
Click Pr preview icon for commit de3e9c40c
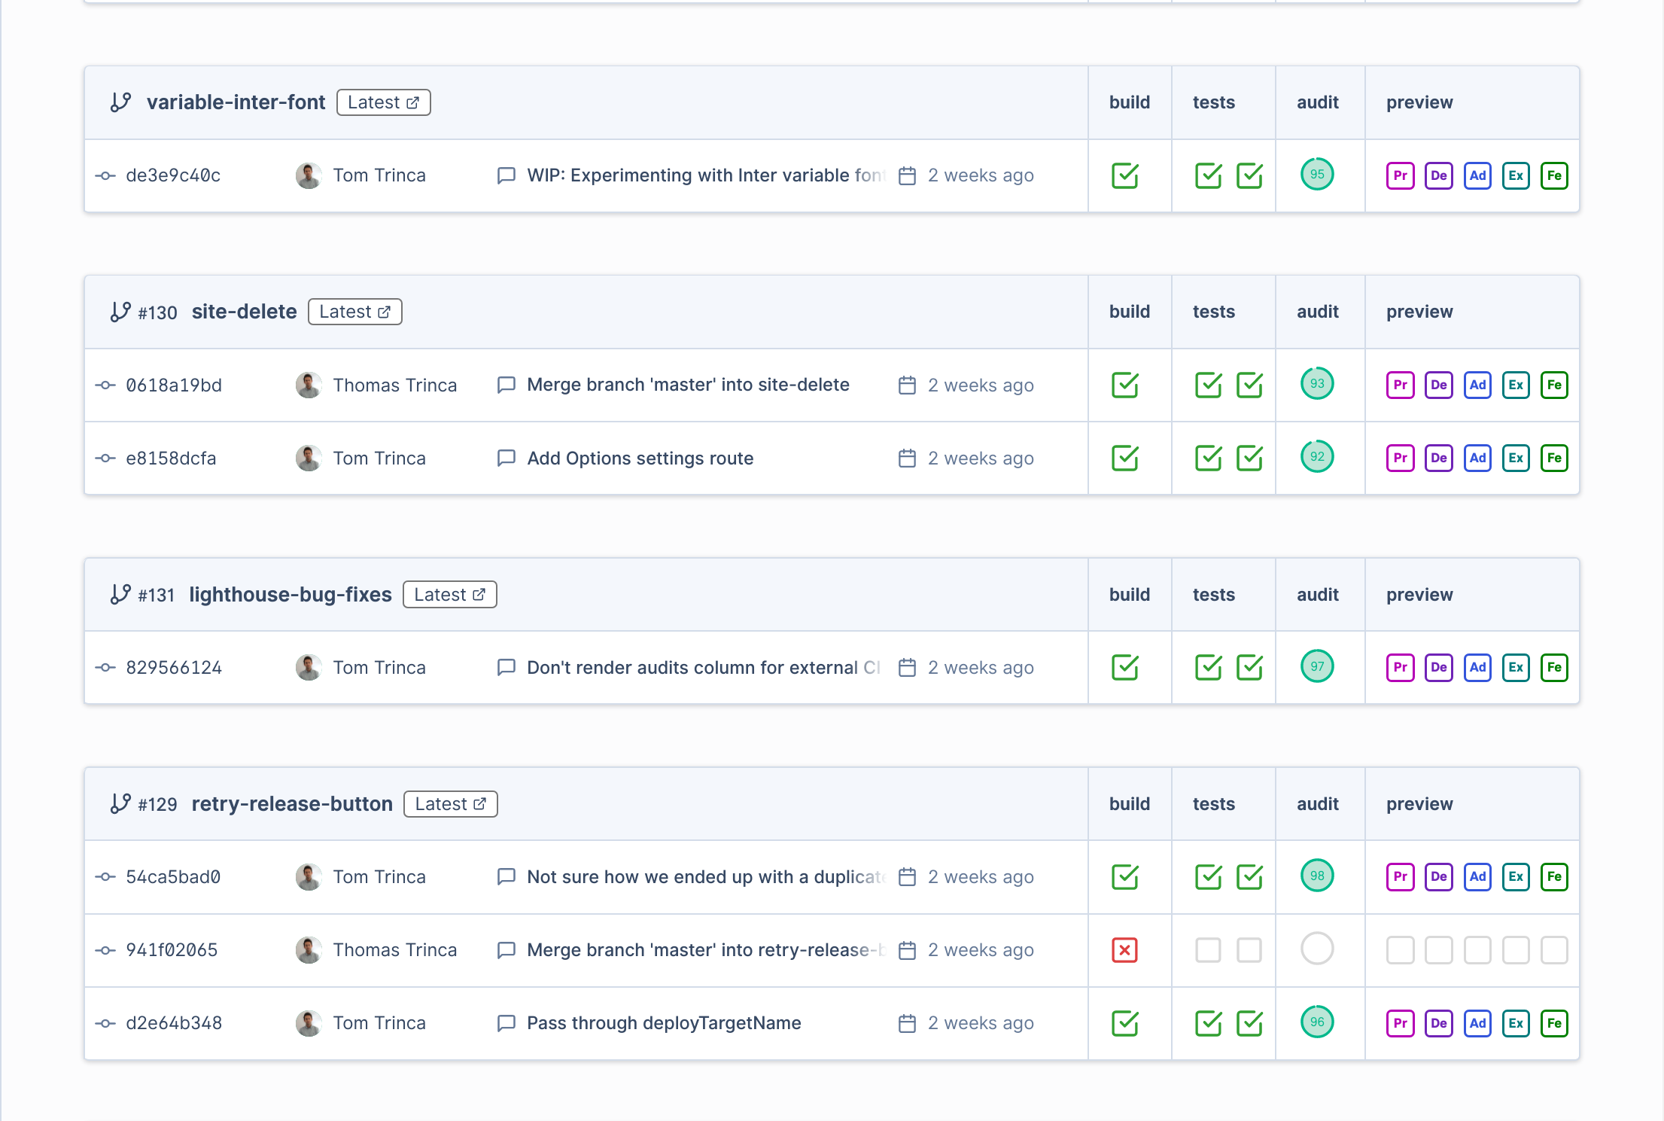1400,176
